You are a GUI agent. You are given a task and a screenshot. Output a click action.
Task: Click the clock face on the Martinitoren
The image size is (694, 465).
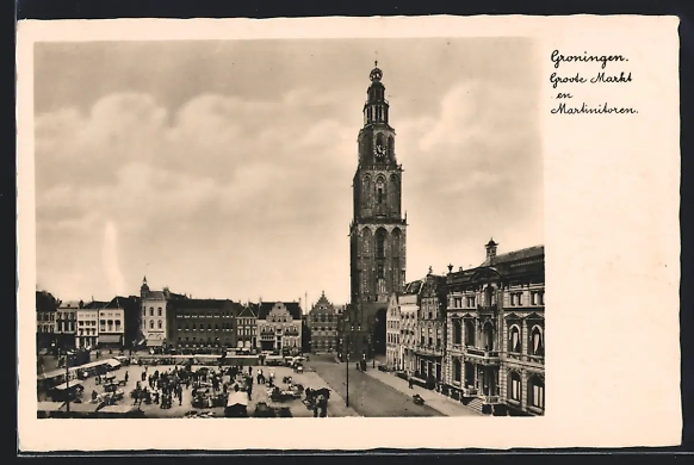[x=379, y=150]
